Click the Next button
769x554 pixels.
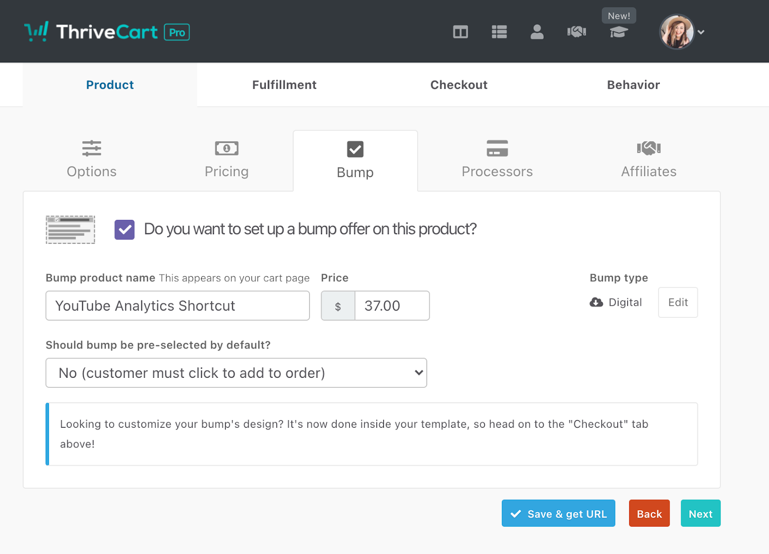(701, 514)
